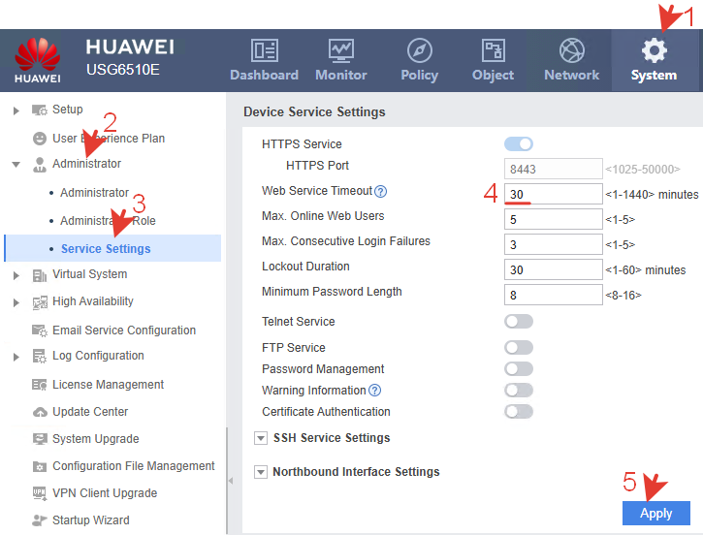Open the Network globe icon
This screenshot has width=703, height=535.
pyautogui.click(x=571, y=50)
